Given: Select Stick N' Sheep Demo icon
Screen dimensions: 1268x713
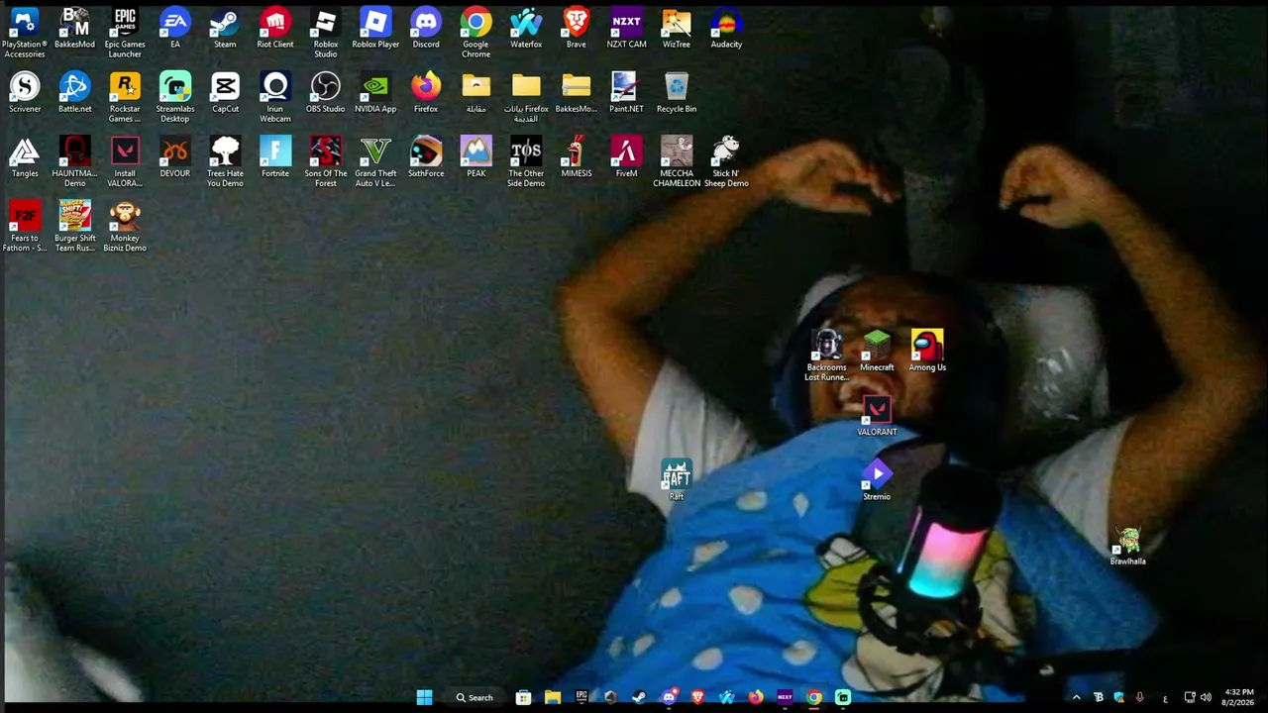Looking at the screenshot, I should [726, 160].
